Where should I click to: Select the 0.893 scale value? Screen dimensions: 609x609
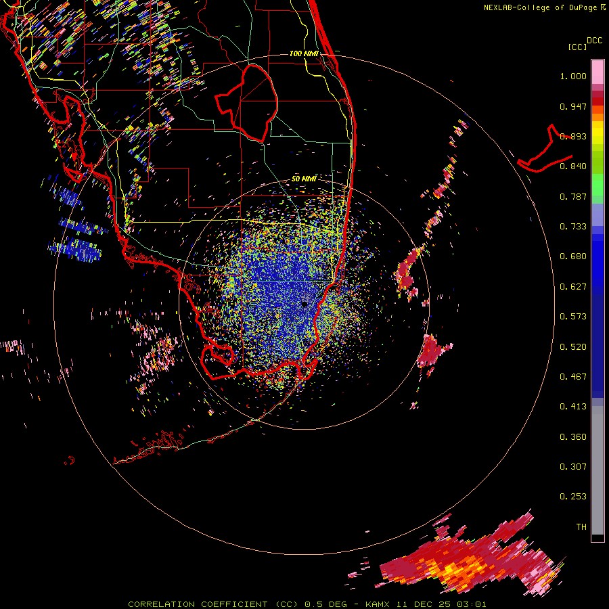(x=573, y=136)
